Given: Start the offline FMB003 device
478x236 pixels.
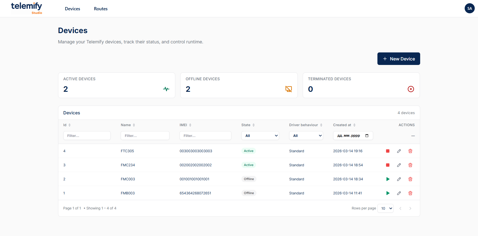Looking at the screenshot, I should pos(388,193).
